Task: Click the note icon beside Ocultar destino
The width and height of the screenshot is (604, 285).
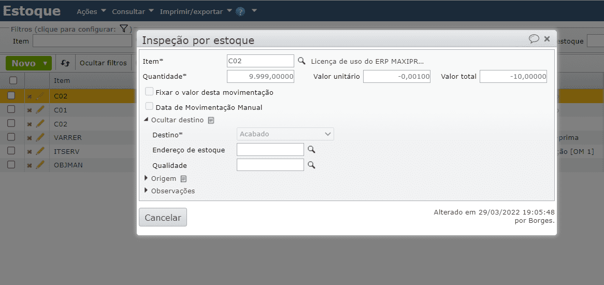Action: point(211,120)
